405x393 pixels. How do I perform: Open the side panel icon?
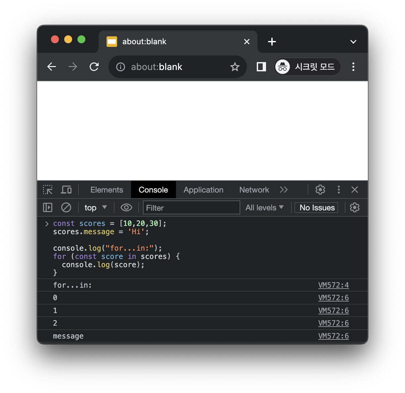click(x=261, y=67)
